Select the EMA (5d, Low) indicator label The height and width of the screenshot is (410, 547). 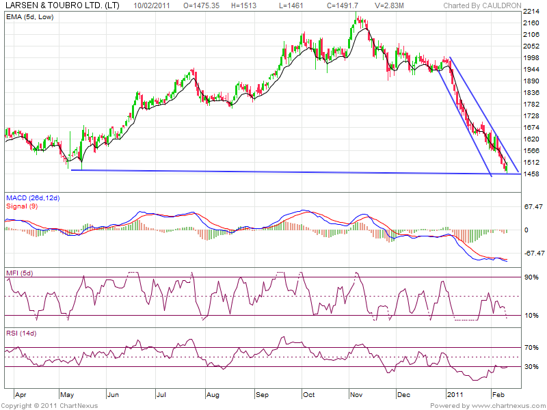point(31,16)
